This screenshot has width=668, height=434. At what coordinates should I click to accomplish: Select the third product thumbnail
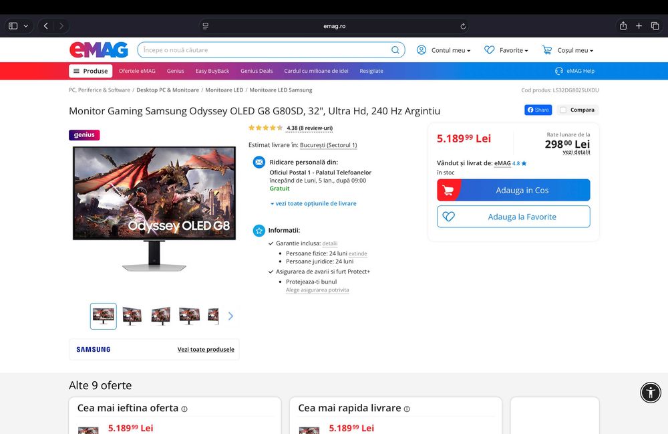[160, 316]
